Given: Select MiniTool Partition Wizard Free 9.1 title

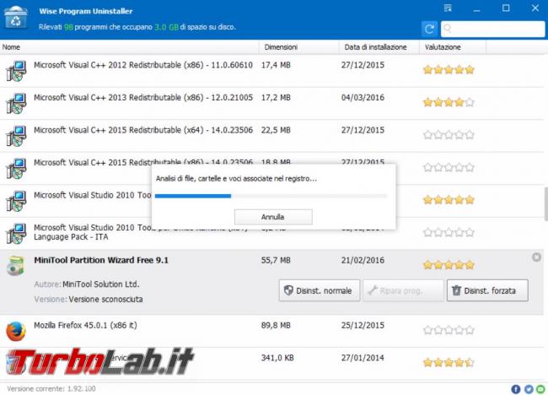Looking at the screenshot, I should pyautogui.click(x=101, y=260).
